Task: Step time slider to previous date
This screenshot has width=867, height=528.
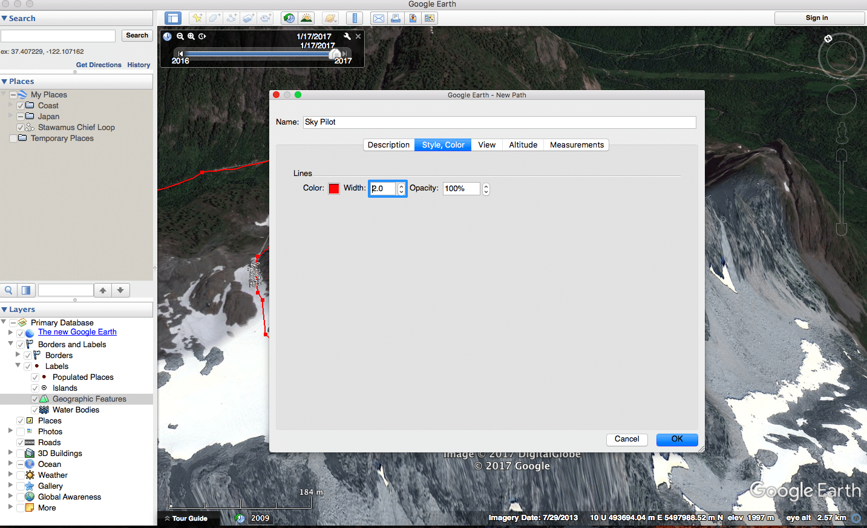Action: pyautogui.click(x=180, y=54)
